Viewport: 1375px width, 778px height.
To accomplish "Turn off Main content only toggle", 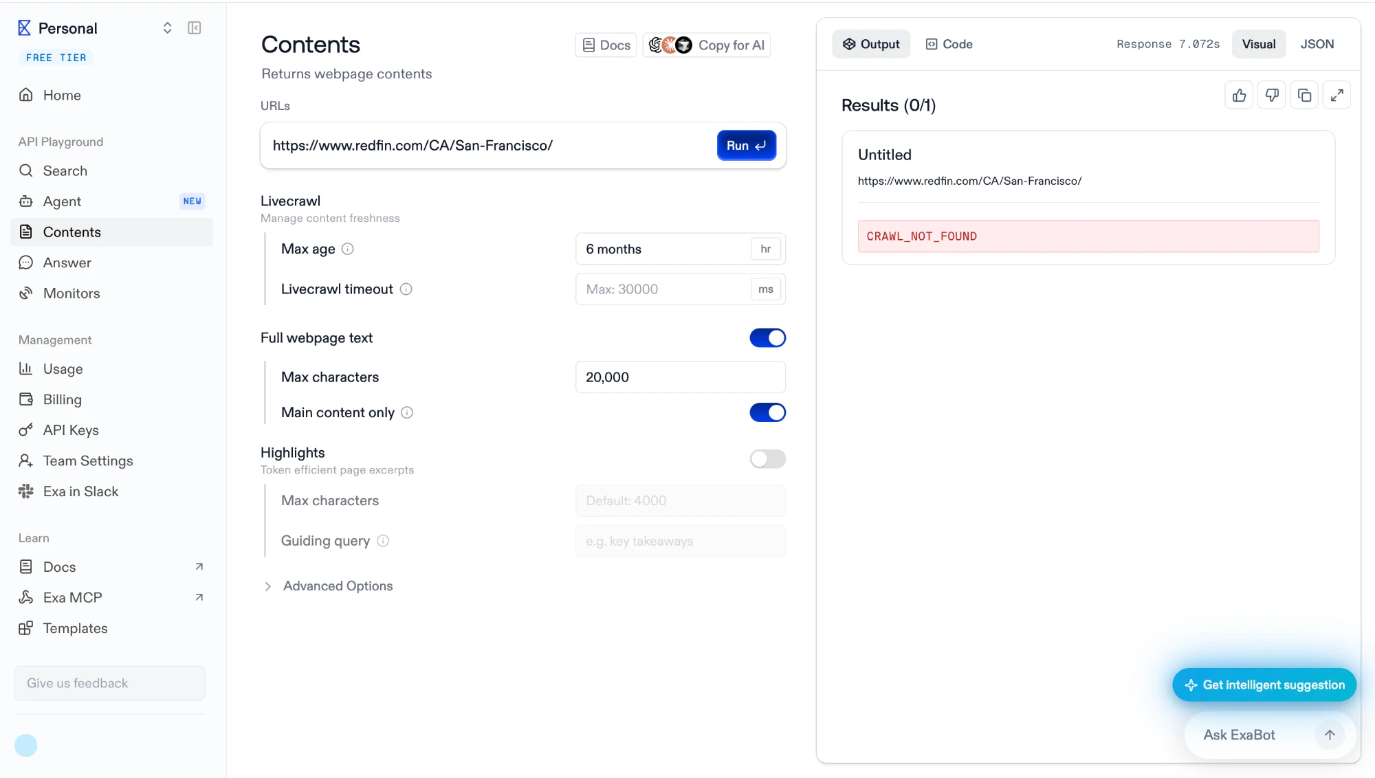I will 767,412.
